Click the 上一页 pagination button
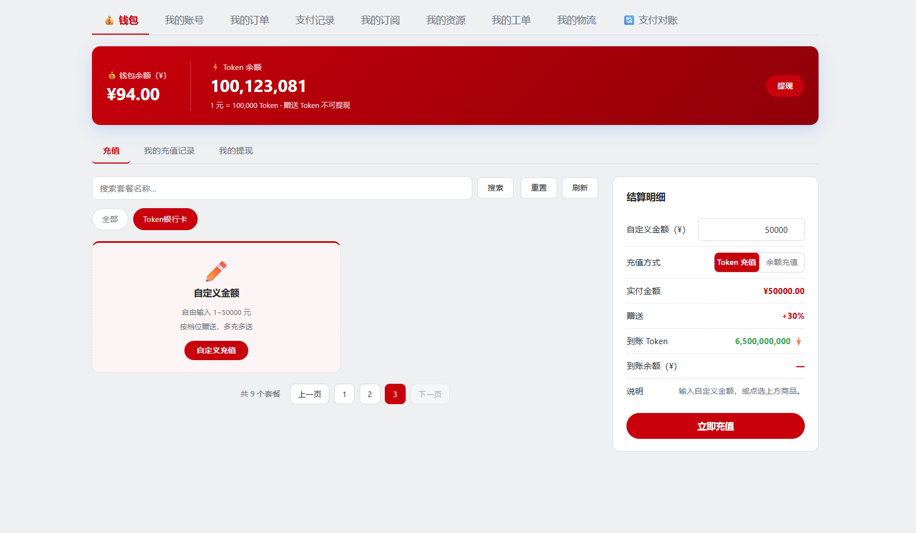 310,394
